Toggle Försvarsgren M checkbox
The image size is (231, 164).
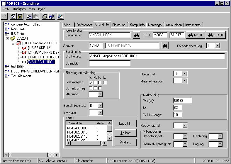(95, 82)
